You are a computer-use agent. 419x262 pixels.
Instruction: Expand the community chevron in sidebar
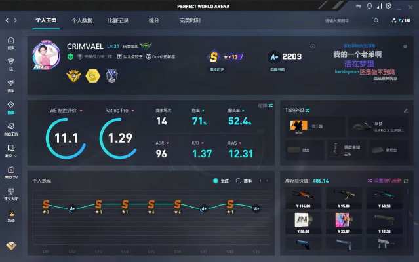click(x=16, y=156)
